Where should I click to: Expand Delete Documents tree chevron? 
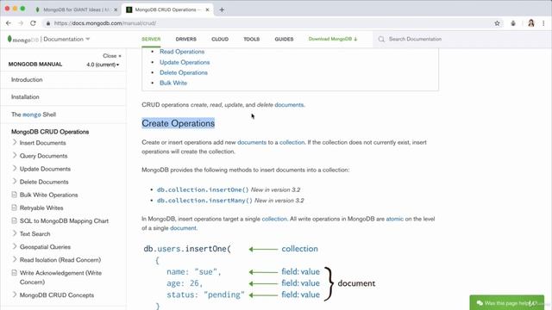15,181
